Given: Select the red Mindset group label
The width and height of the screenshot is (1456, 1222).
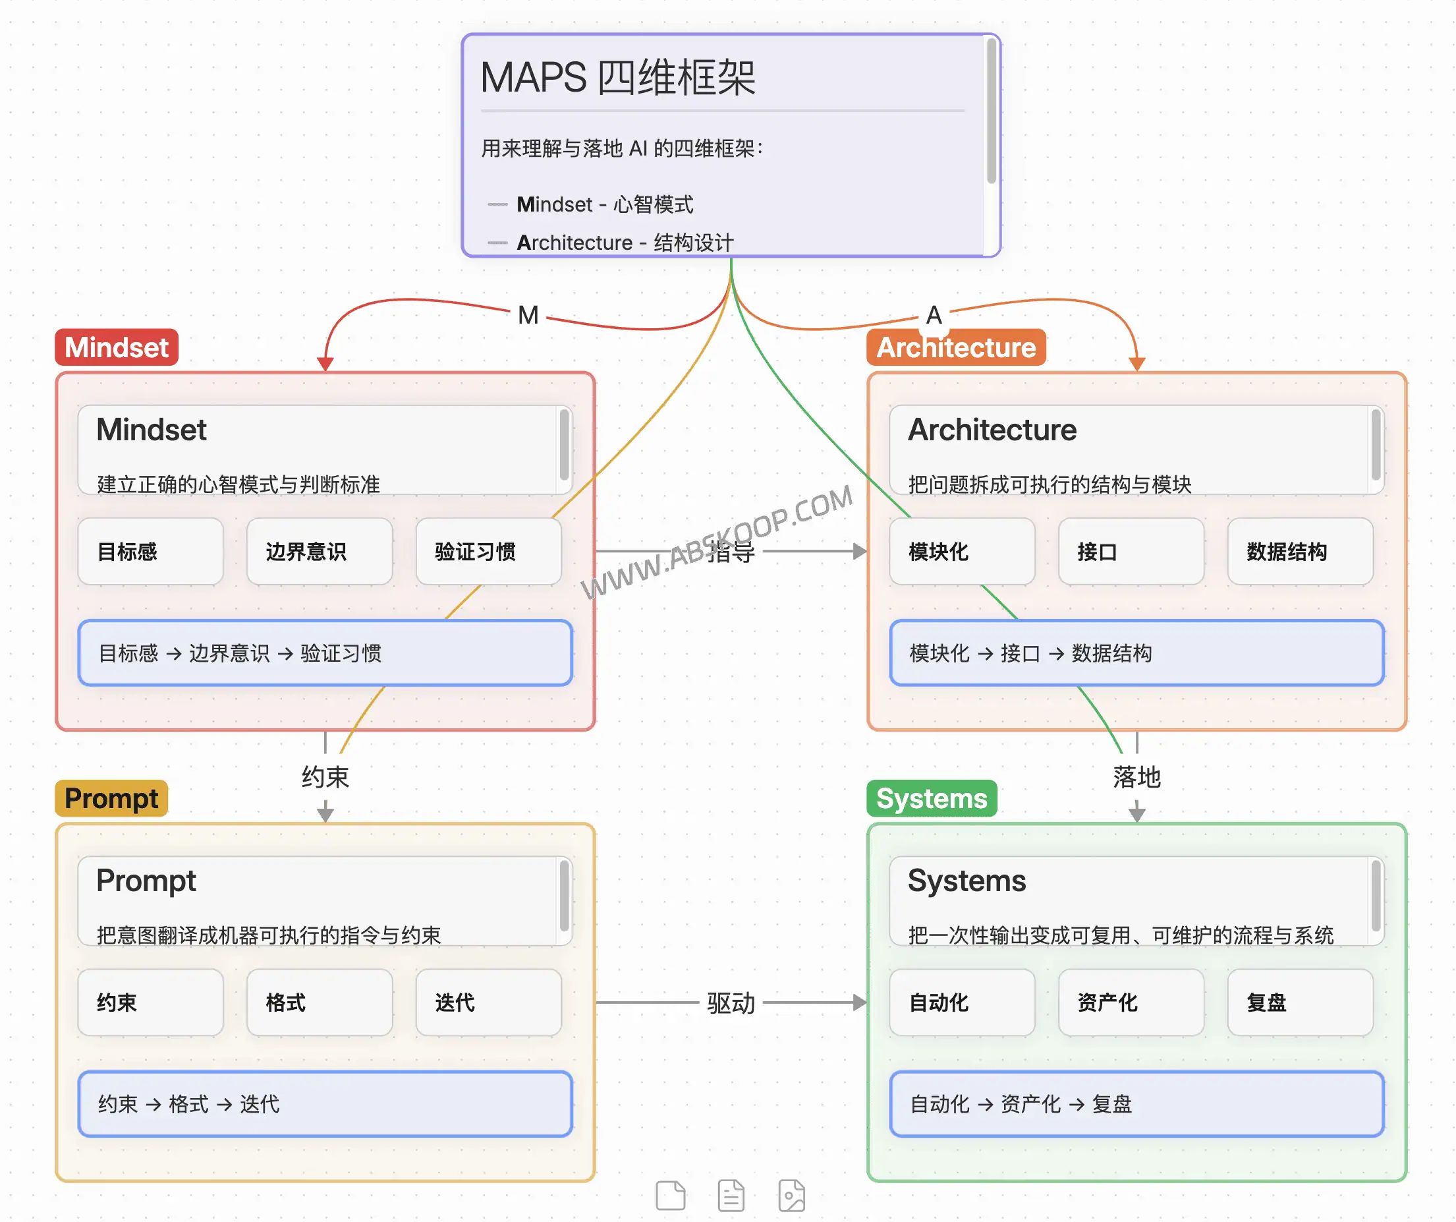Looking at the screenshot, I should pyautogui.click(x=117, y=347).
